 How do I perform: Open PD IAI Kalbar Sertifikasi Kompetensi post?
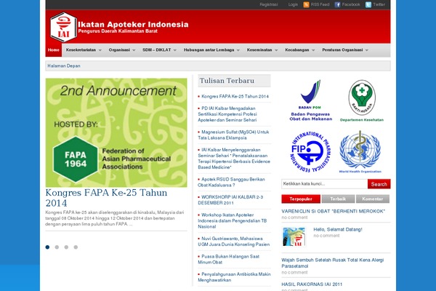[227, 114]
